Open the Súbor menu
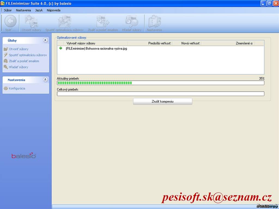The width and height of the screenshot is (279, 209). point(8,10)
